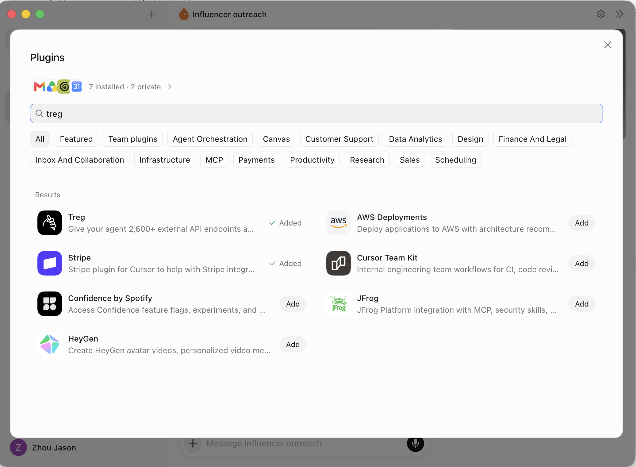
Task: Select the Inbox And Collaboration filter
Action: 80,160
